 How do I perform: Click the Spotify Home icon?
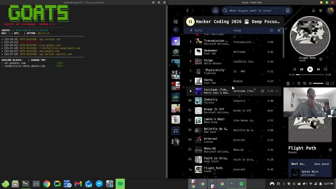click(x=216, y=10)
